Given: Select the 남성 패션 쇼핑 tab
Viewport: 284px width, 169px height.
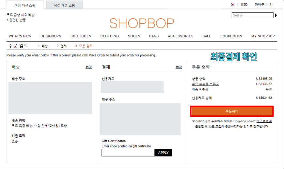Looking at the screenshot, I should pyautogui.click(x=65, y=6).
